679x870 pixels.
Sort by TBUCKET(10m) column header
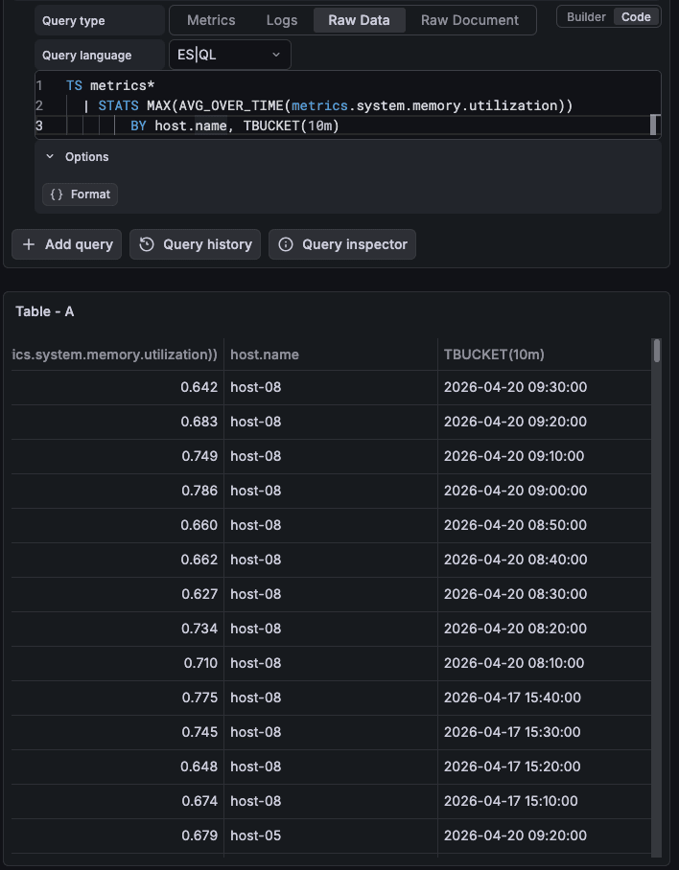tap(544, 354)
